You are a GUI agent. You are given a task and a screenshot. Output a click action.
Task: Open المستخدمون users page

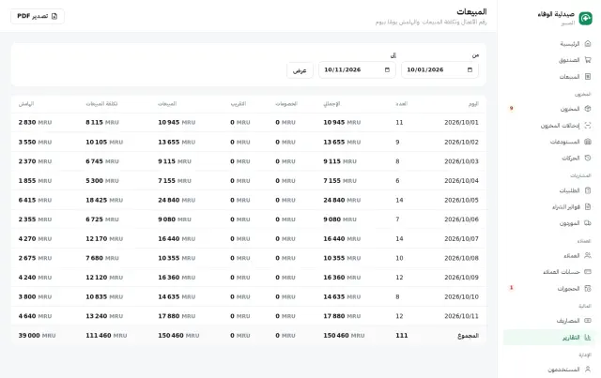tap(548, 370)
